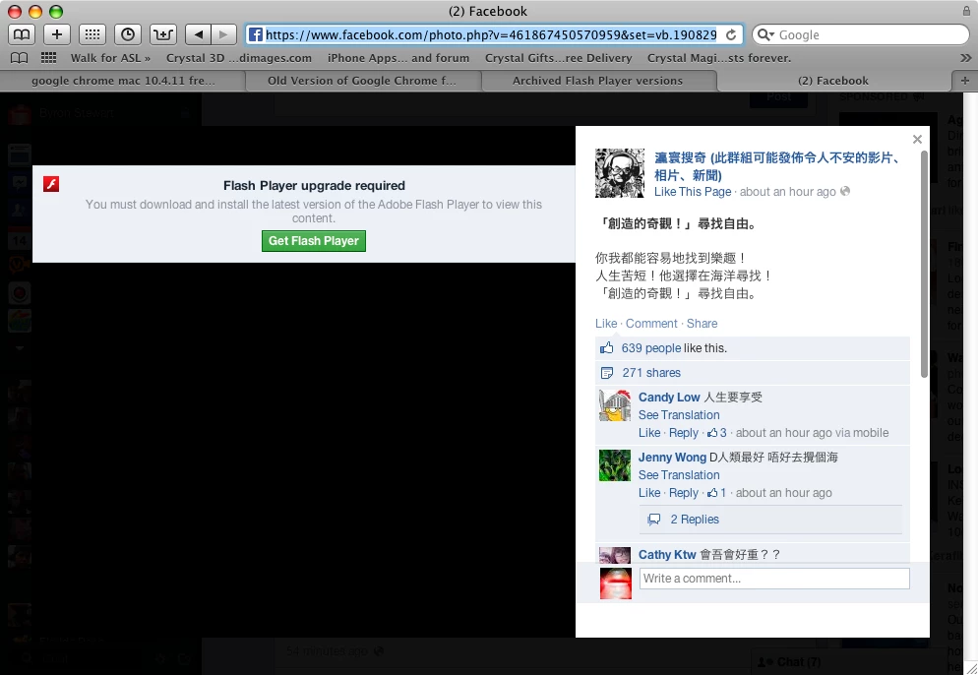Click the thumbs-up likes icon
The height and width of the screenshot is (675, 978).
click(x=606, y=347)
